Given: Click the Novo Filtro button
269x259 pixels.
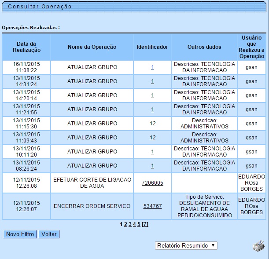Looking at the screenshot, I should (x=20, y=234).
